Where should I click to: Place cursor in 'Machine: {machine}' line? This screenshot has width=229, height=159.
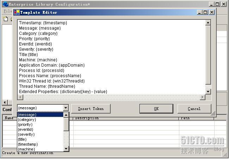(x=38, y=60)
